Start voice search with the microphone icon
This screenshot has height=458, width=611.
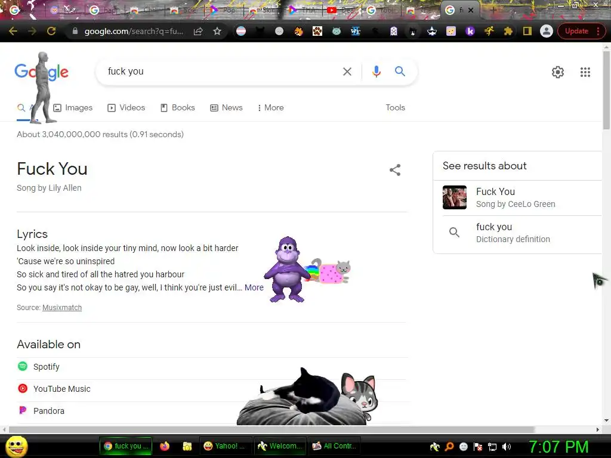pos(376,72)
